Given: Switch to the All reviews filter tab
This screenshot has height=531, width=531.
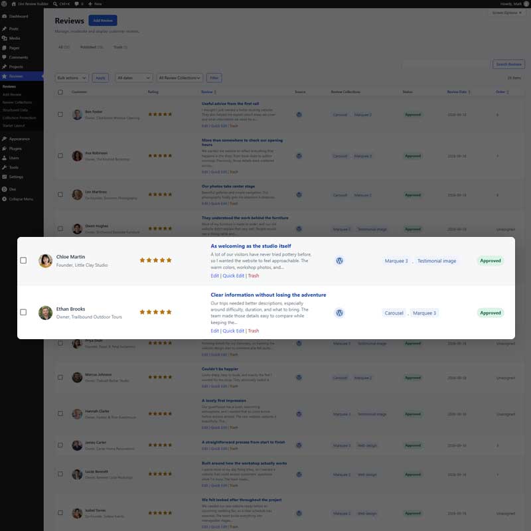Looking at the screenshot, I should pos(64,47).
